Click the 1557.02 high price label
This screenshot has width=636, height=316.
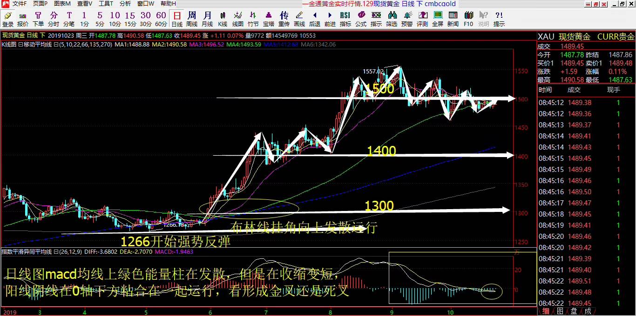[373, 71]
